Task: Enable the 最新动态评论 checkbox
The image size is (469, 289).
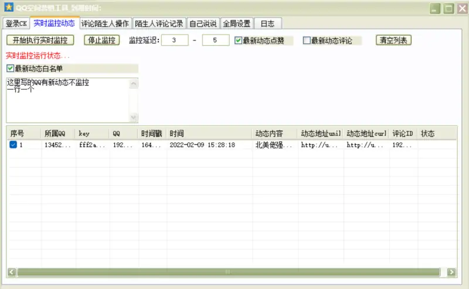Action: 307,40
